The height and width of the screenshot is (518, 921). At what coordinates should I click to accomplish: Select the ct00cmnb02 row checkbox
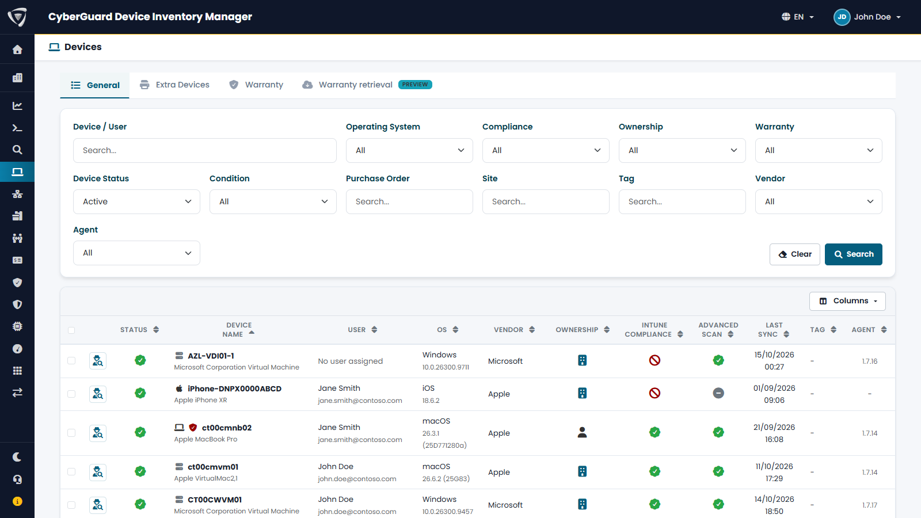coord(71,433)
